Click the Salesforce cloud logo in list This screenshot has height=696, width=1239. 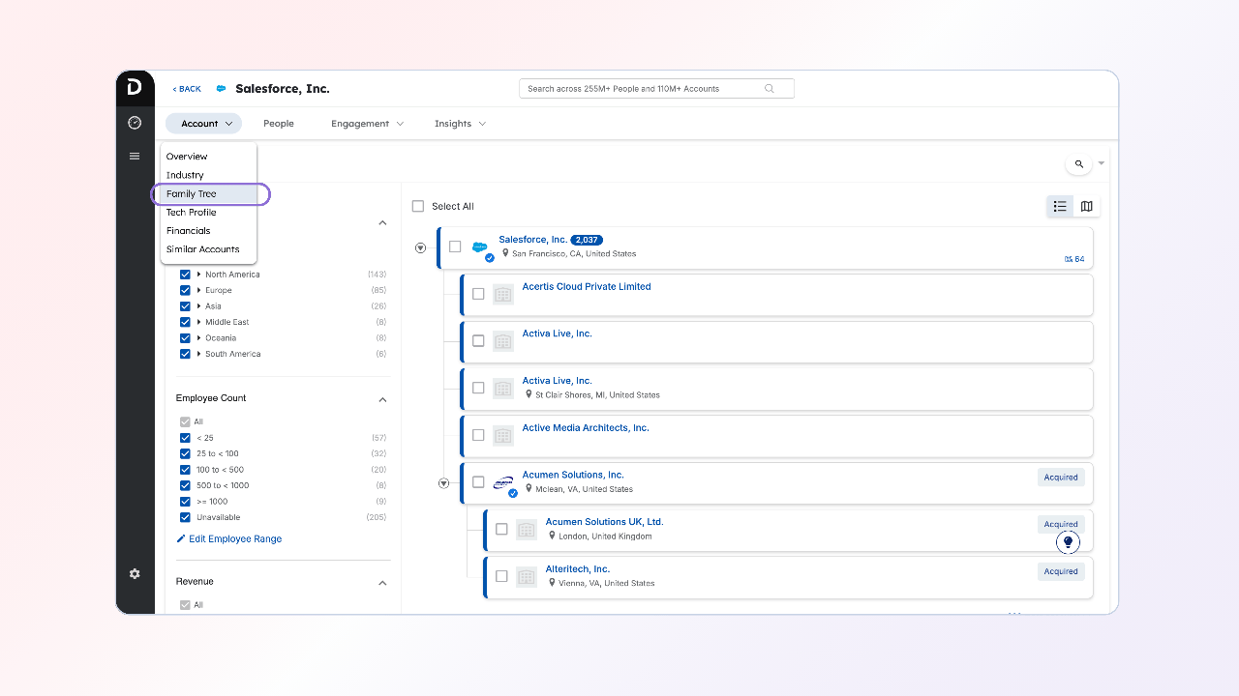tap(479, 246)
